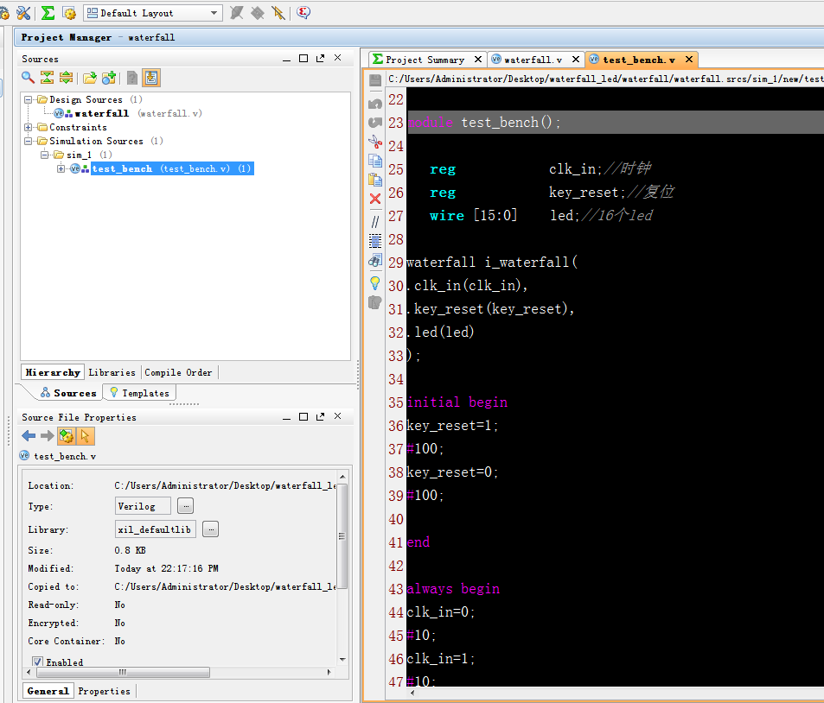Click the blue back arrow in Properties
824x703 pixels.
29,436
